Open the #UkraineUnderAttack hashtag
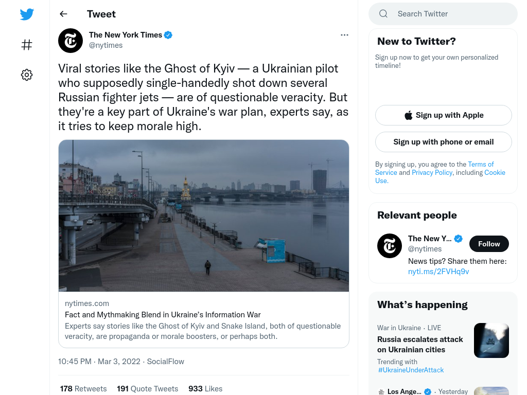This screenshot has width=527, height=395. tap(411, 370)
